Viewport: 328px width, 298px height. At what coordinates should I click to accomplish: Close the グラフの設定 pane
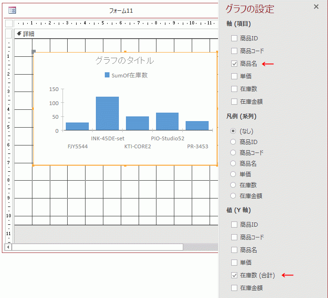[x=316, y=7]
